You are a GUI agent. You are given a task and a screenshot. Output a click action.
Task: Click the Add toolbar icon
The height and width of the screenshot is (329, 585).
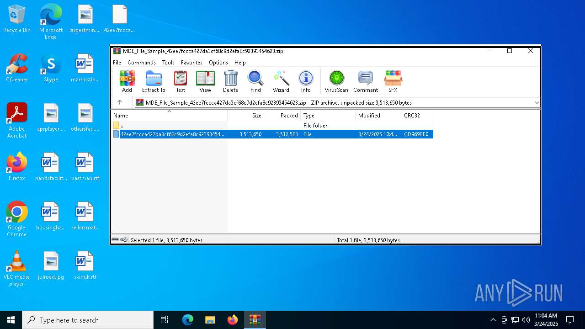point(127,81)
